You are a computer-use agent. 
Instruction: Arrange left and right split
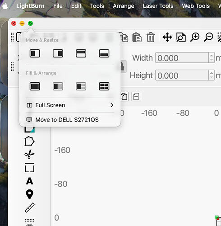coord(58,86)
